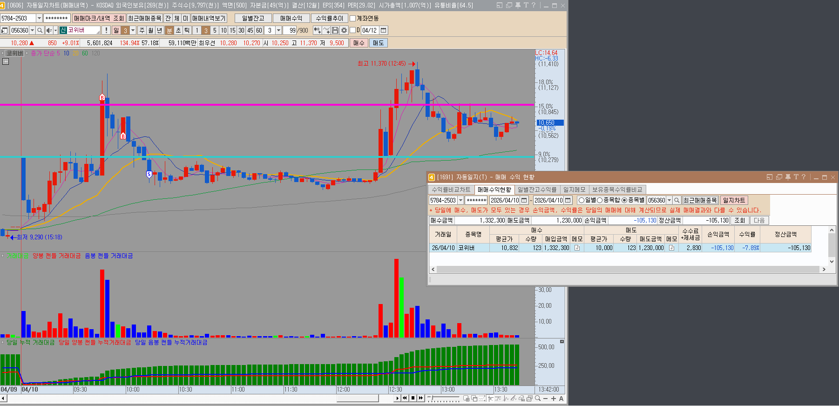Click the line-chart add icon beside save
Viewport: 839px width, 406px height.
click(326, 30)
